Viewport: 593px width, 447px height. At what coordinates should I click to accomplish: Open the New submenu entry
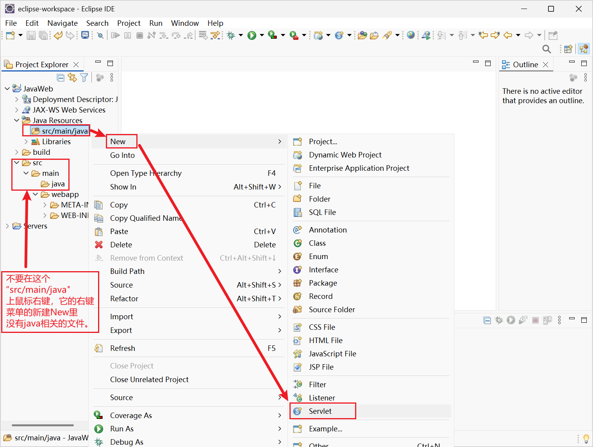point(189,141)
